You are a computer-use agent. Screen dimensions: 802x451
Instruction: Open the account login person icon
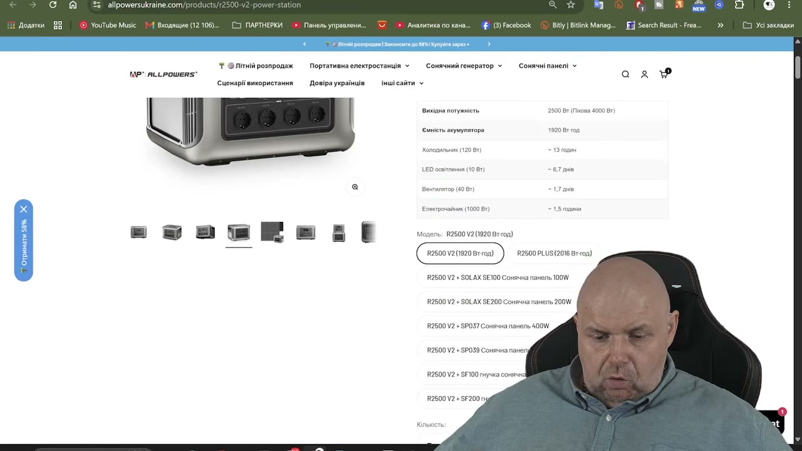(644, 74)
